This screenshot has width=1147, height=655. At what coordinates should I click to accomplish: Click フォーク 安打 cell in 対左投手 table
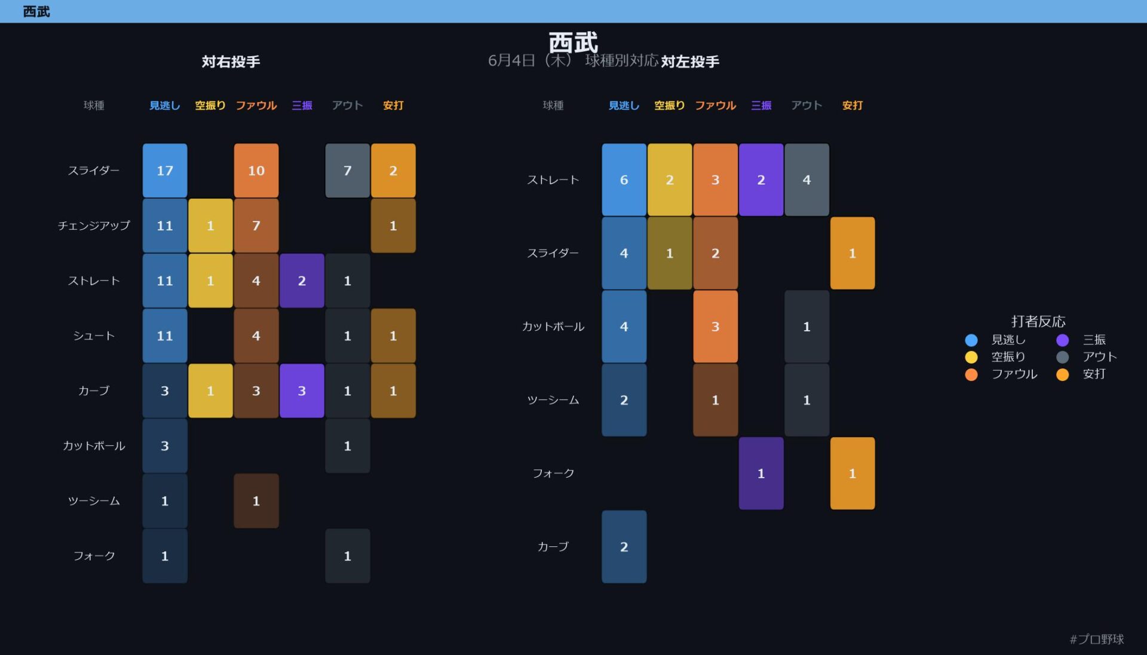tap(852, 473)
